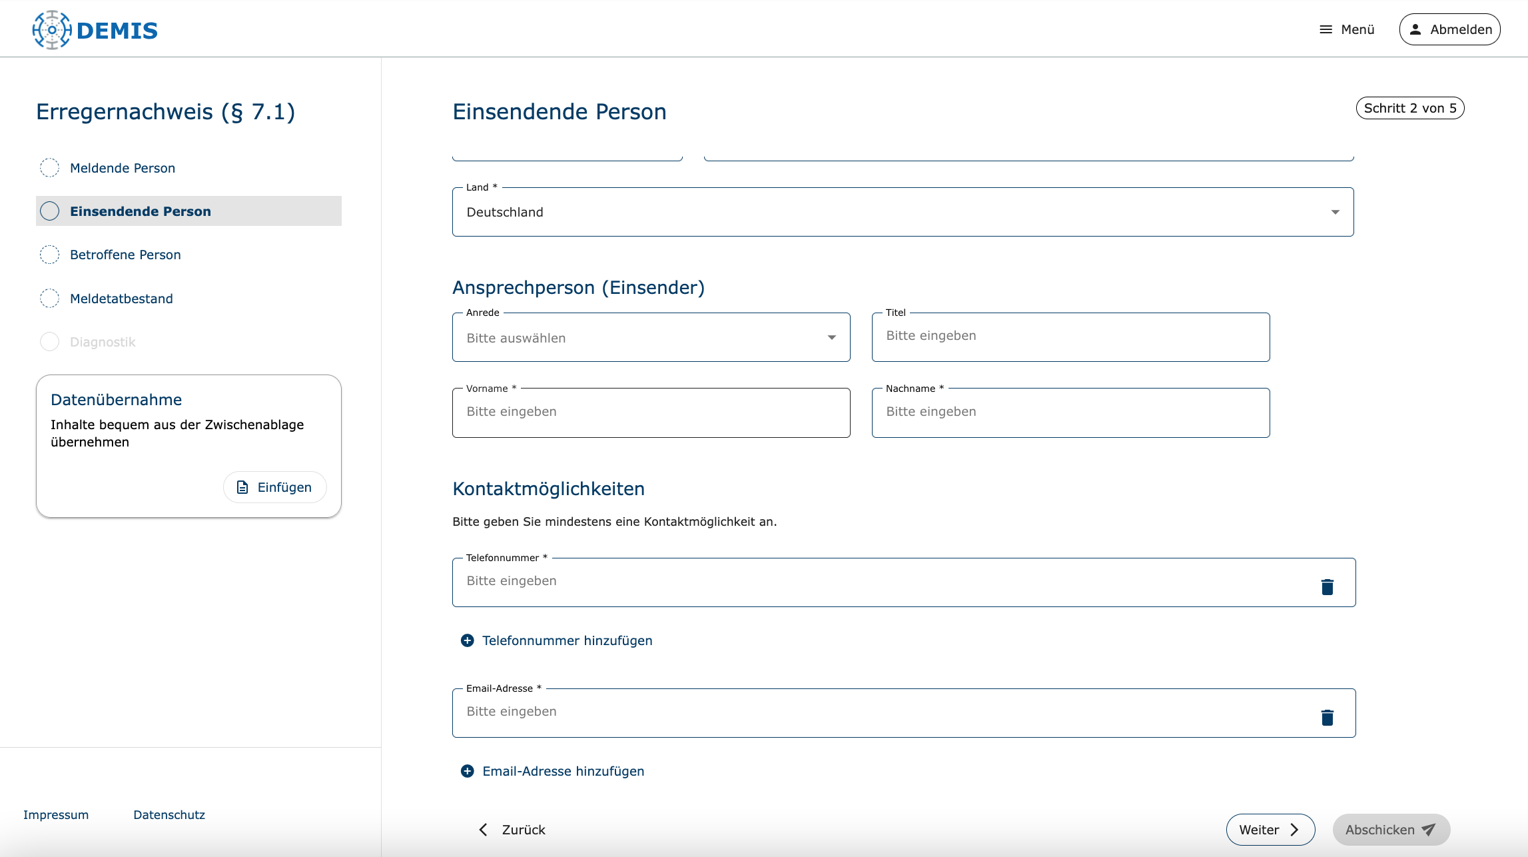This screenshot has width=1528, height=857.
Task: Select the Meldende Person step circle
Action: [x=50, y=168]
